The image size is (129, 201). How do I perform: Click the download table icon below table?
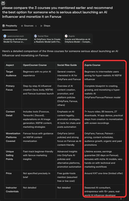[121, 199]
